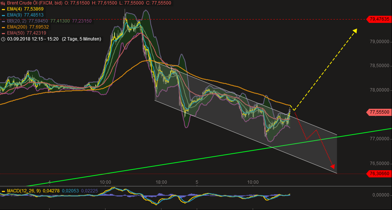The image size is (392, 210).
Task: Click the red 76,30660 price level tag
Action: pos(378,174)
